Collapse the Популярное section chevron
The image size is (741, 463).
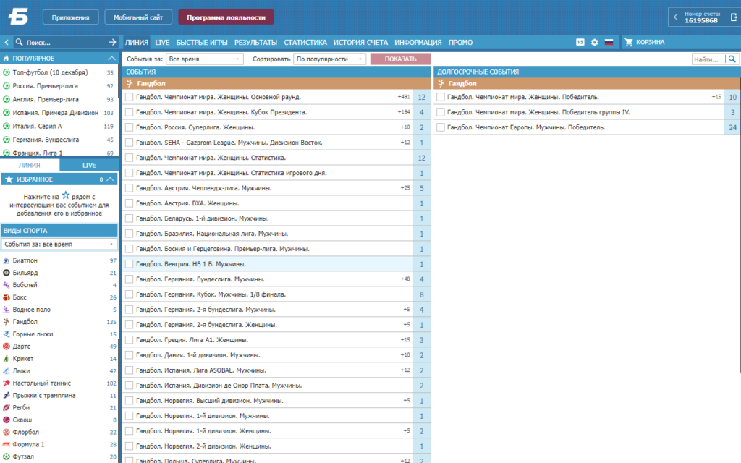point(111,58)
